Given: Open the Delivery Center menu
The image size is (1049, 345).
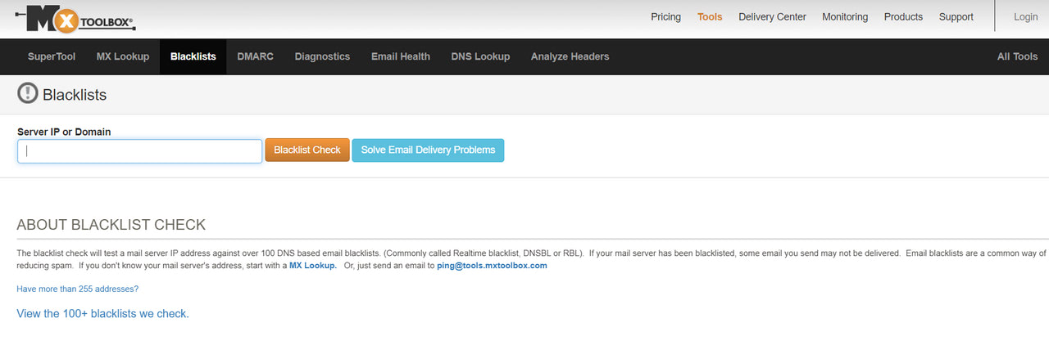Looking at the screenshot, I should click(772, 16).
